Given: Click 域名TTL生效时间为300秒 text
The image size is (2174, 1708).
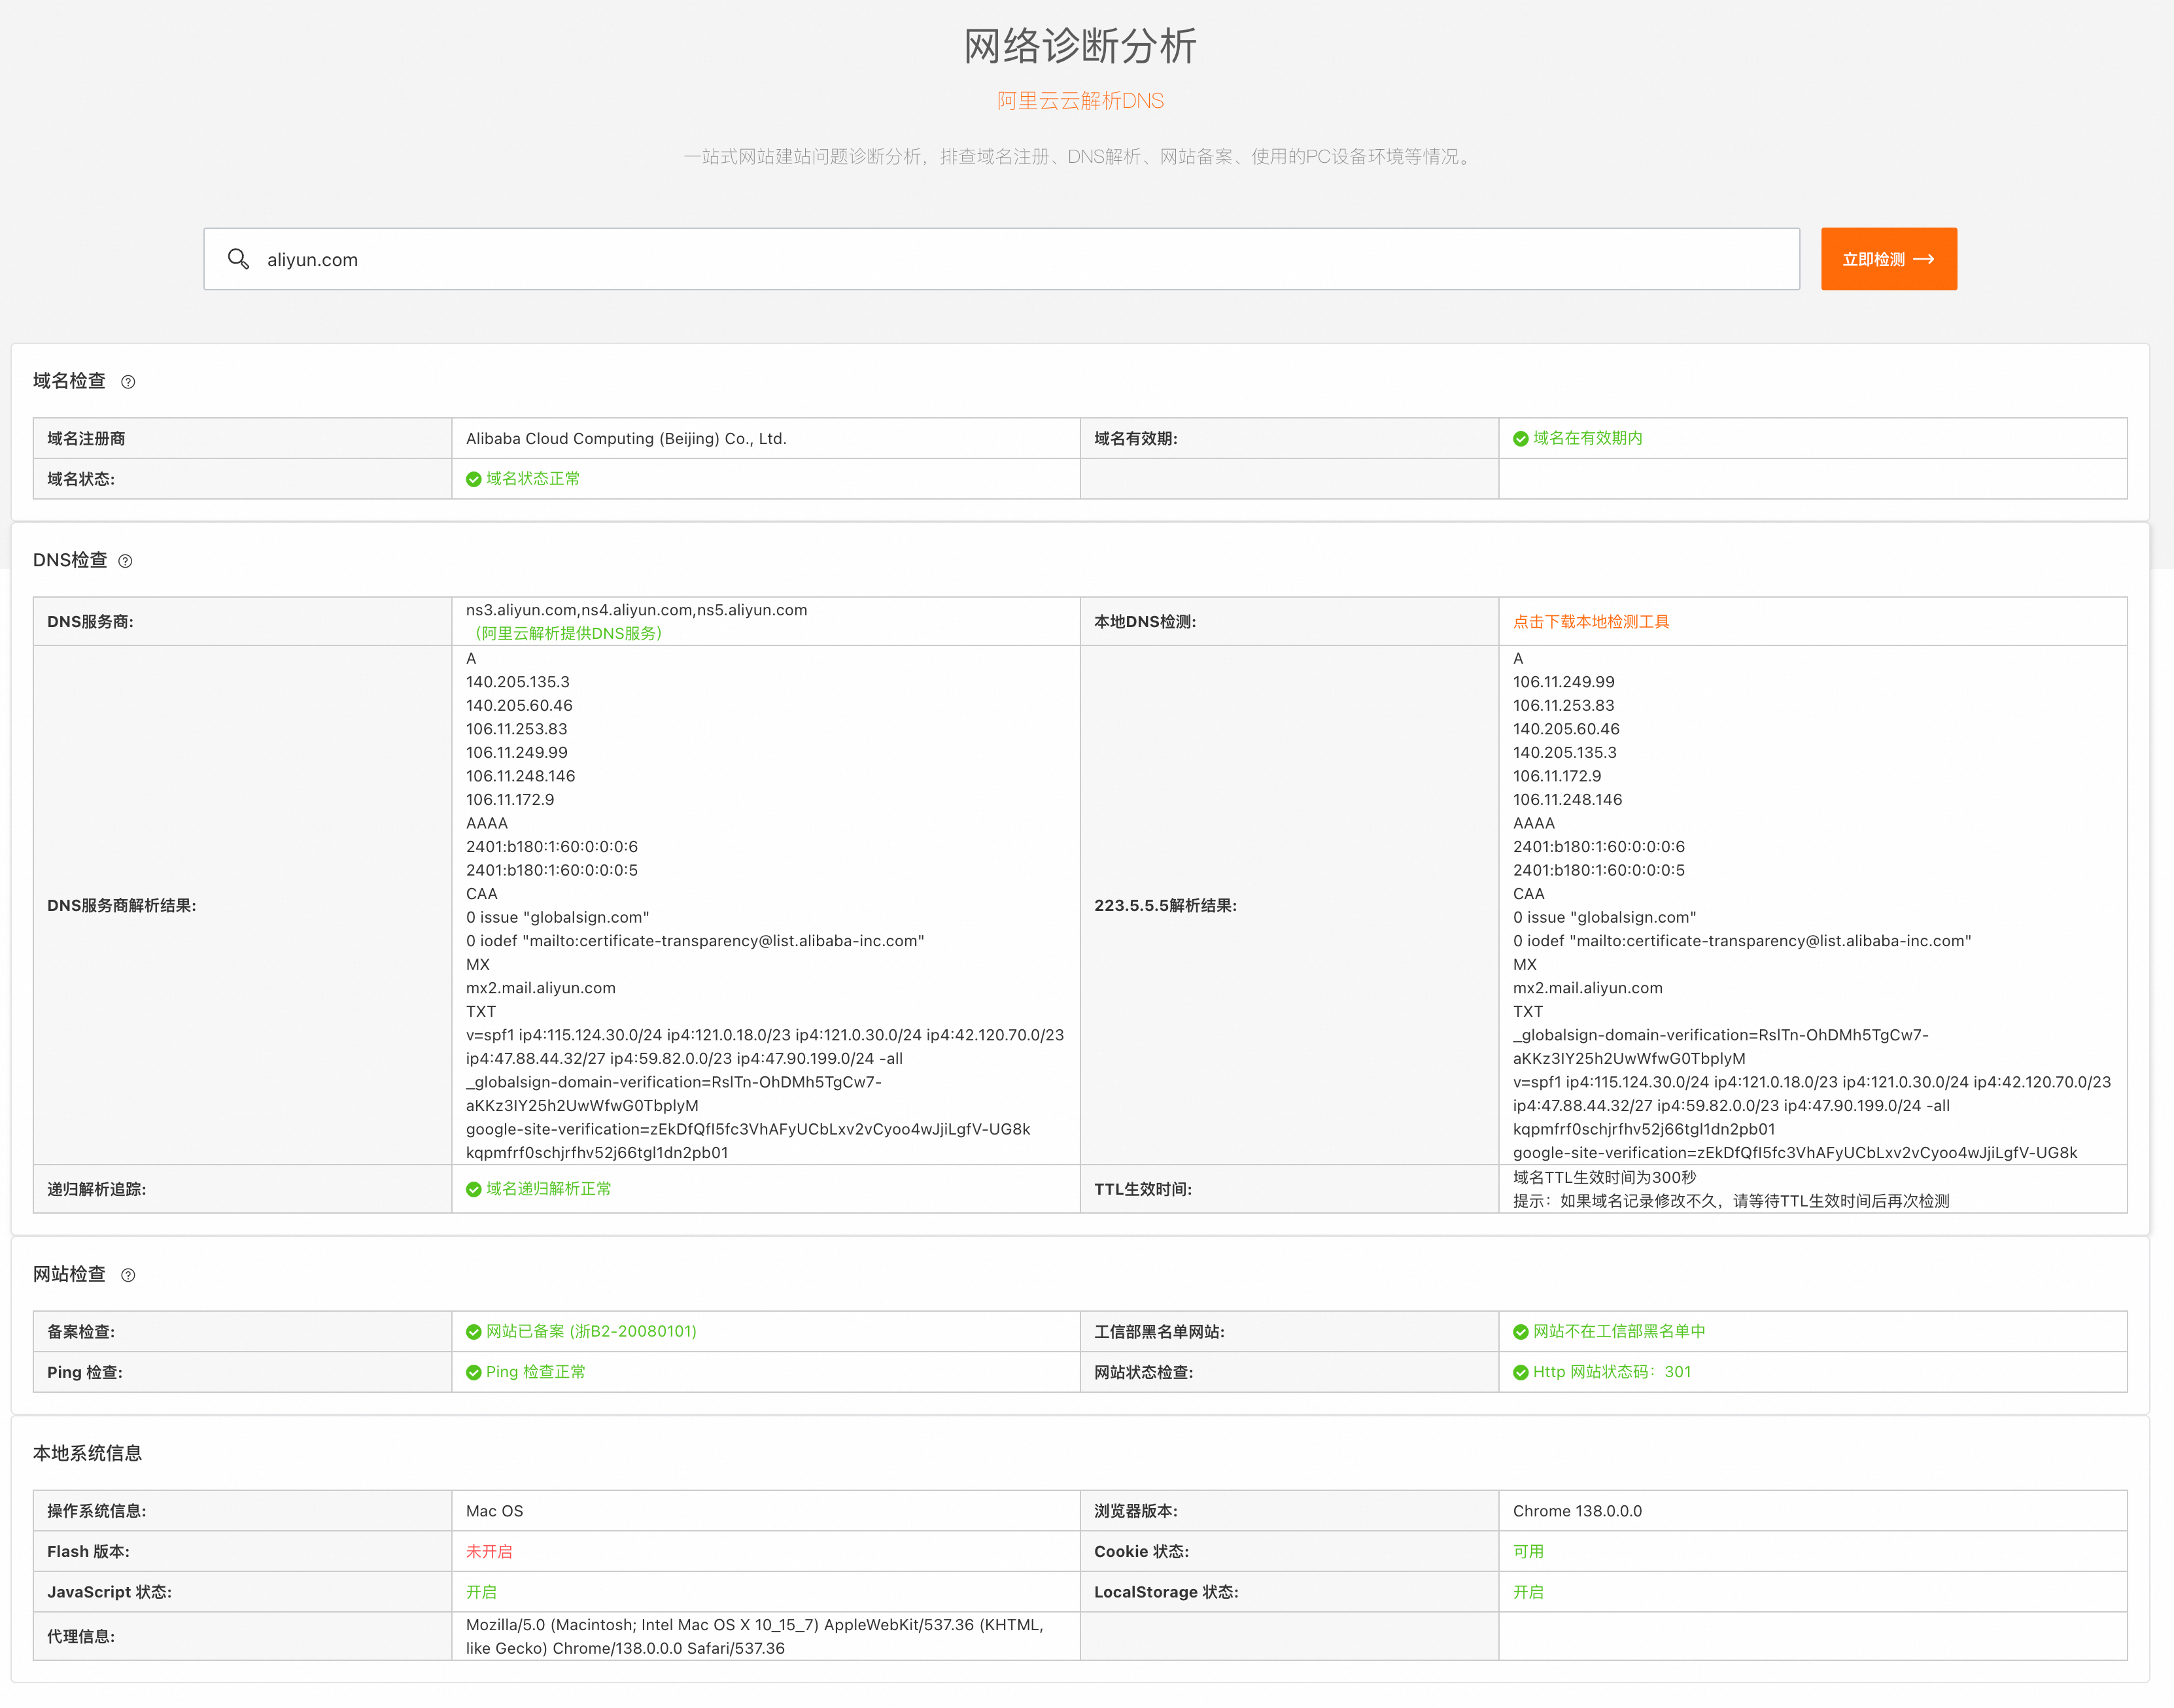Looking at the screenshot, I should coord(1604,1178).
